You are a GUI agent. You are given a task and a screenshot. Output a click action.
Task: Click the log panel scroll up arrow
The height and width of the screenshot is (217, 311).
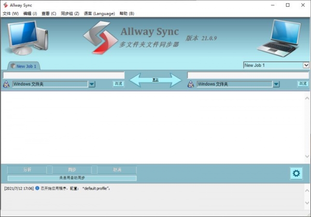307,191
